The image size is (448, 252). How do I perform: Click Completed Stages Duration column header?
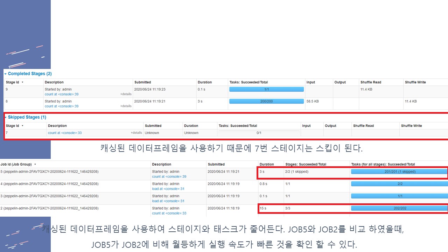pyautogui.click(x=205, y=82)
